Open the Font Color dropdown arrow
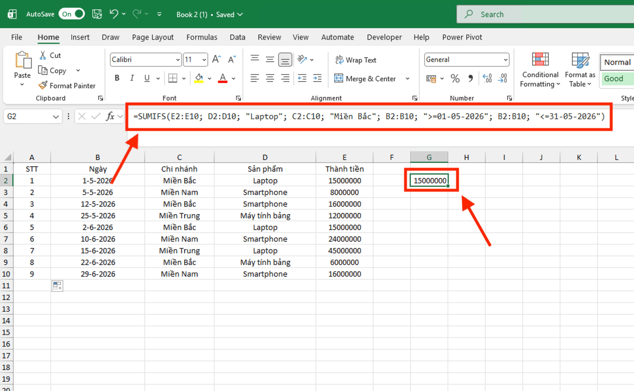The image size is (634, 391). click(233, 78)
